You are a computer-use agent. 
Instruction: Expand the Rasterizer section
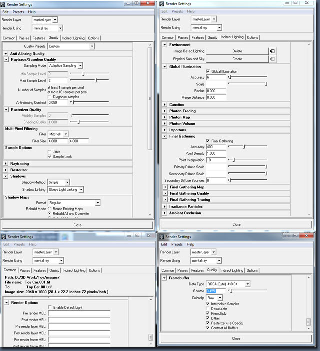[x=6, y=170]
